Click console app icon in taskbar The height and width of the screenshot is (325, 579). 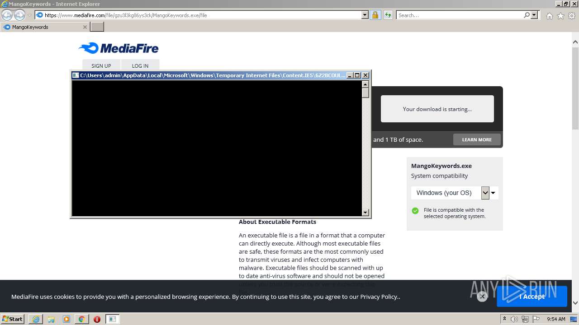tap(112, 319)
